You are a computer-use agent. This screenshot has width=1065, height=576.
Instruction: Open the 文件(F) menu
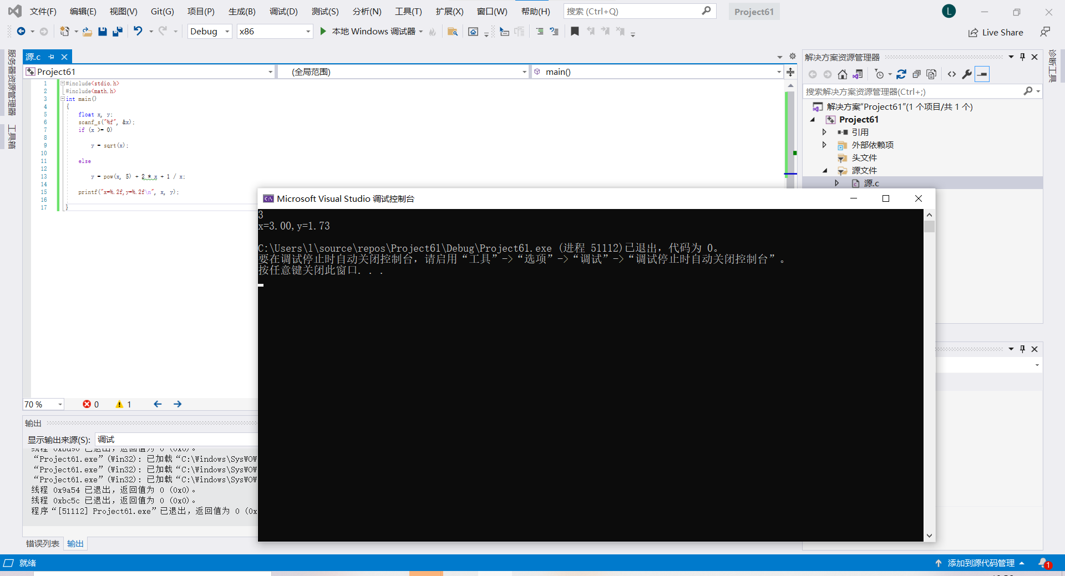[x=43, y=12]
